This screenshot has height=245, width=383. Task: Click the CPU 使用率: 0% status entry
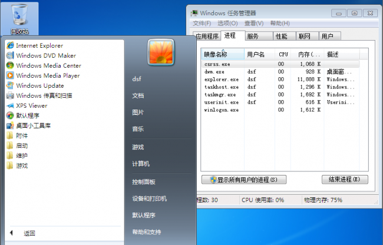pos(263,200)
